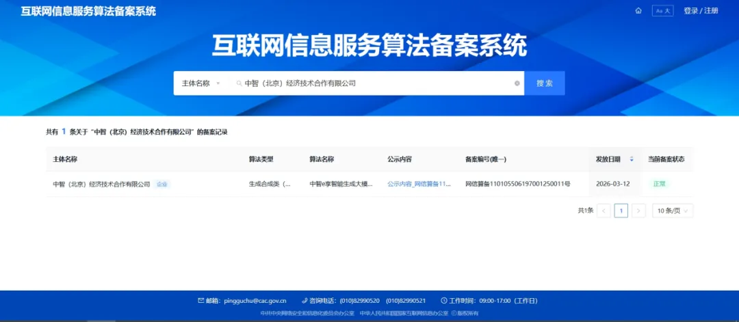739x322 pixels.
Task: Open the 10 条/页 page size dropdown
Action: (x=673, y=211)
